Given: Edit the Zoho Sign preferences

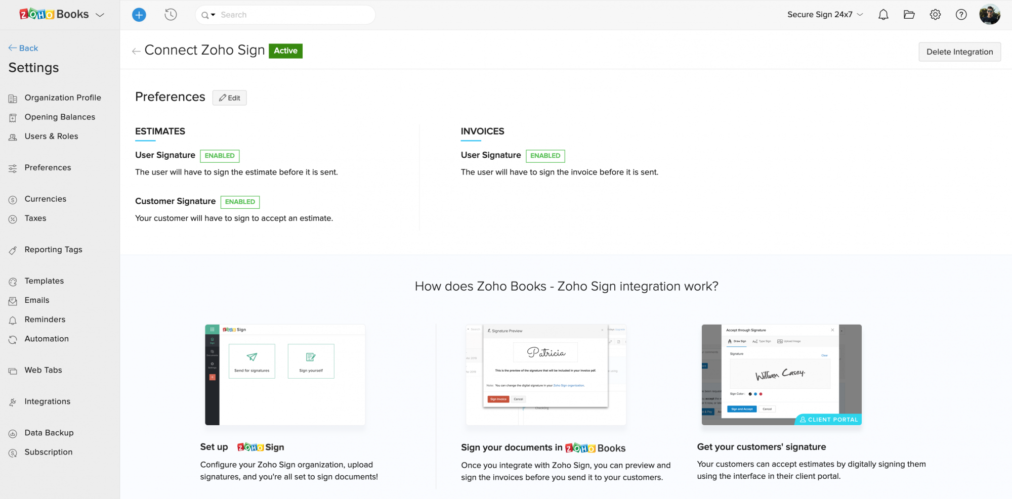Looking at the screenshot, I should click(229, 98).
